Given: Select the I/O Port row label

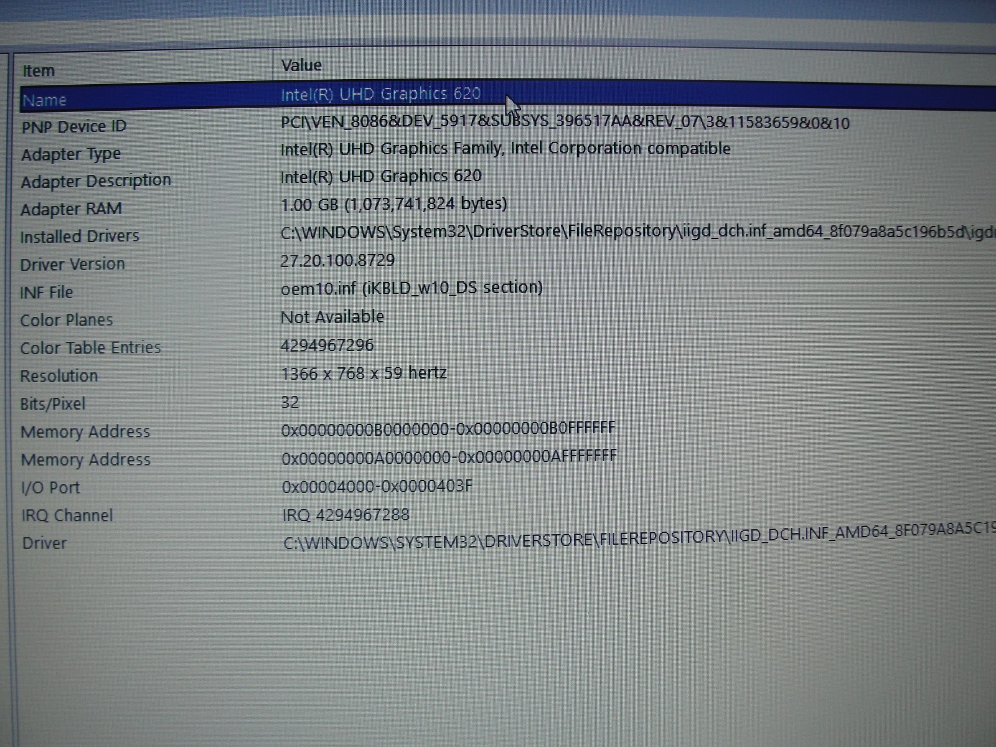Looking at the screenshot, I should pos(50,487).
